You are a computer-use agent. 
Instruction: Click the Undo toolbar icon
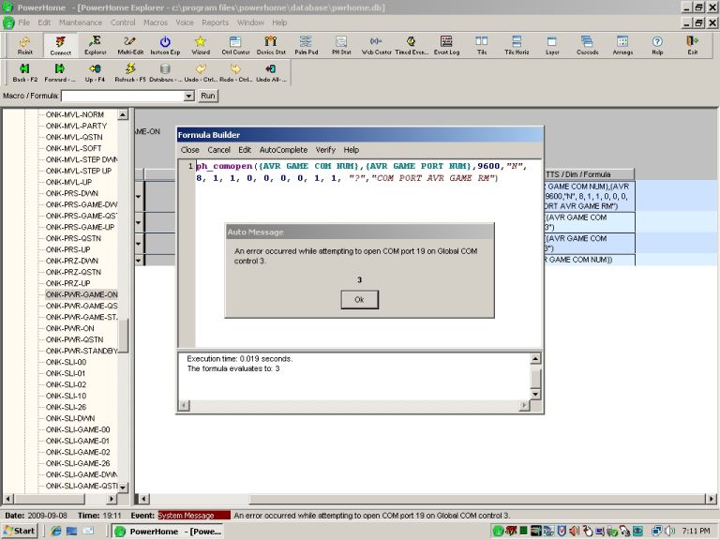click(x=201, y=72)
